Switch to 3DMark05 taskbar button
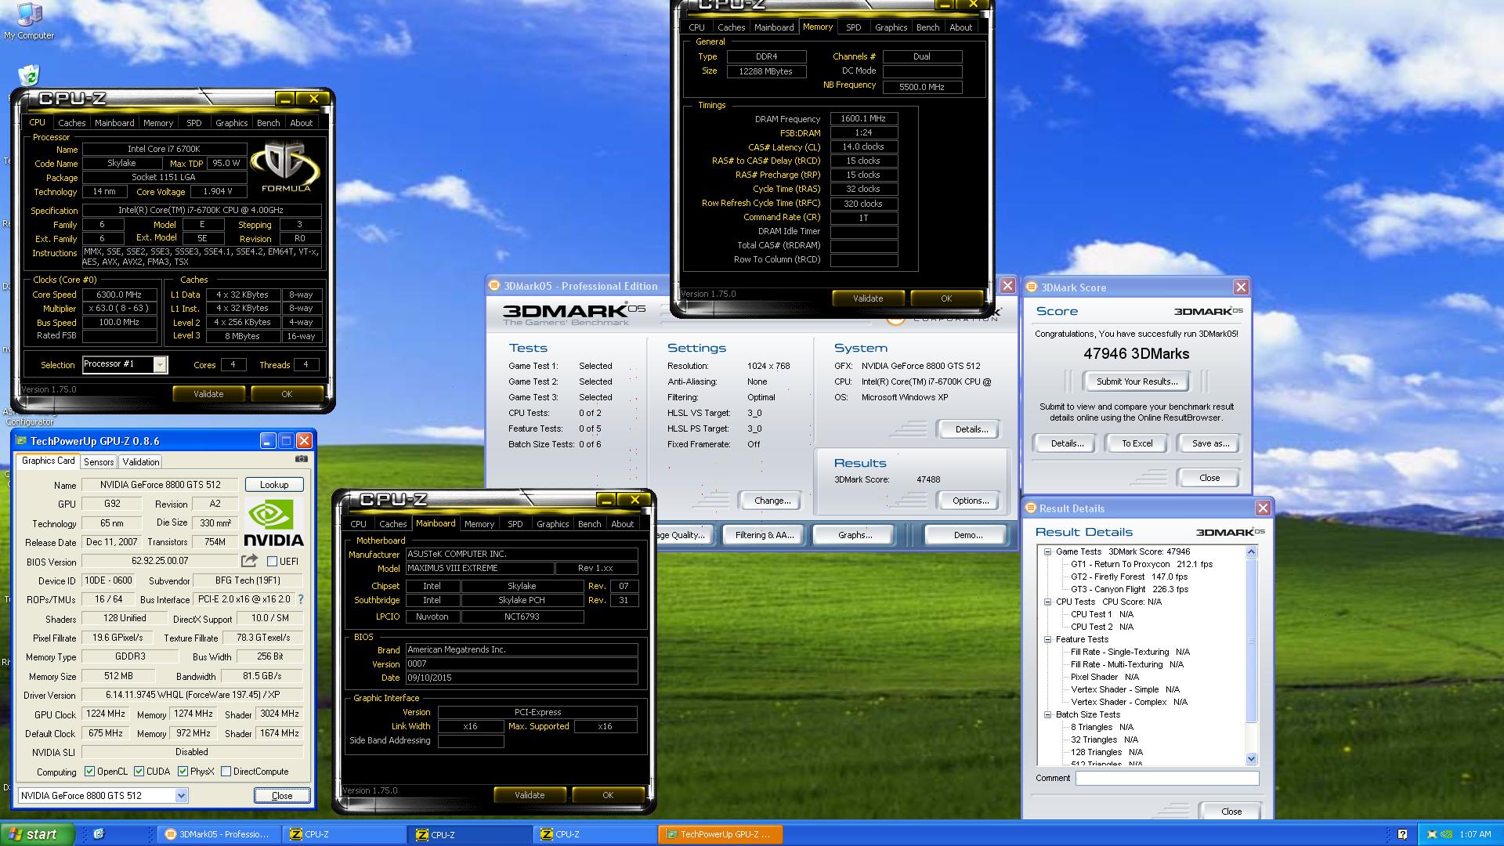Screen dimensions: 1504x846 [x=219, y=834]
